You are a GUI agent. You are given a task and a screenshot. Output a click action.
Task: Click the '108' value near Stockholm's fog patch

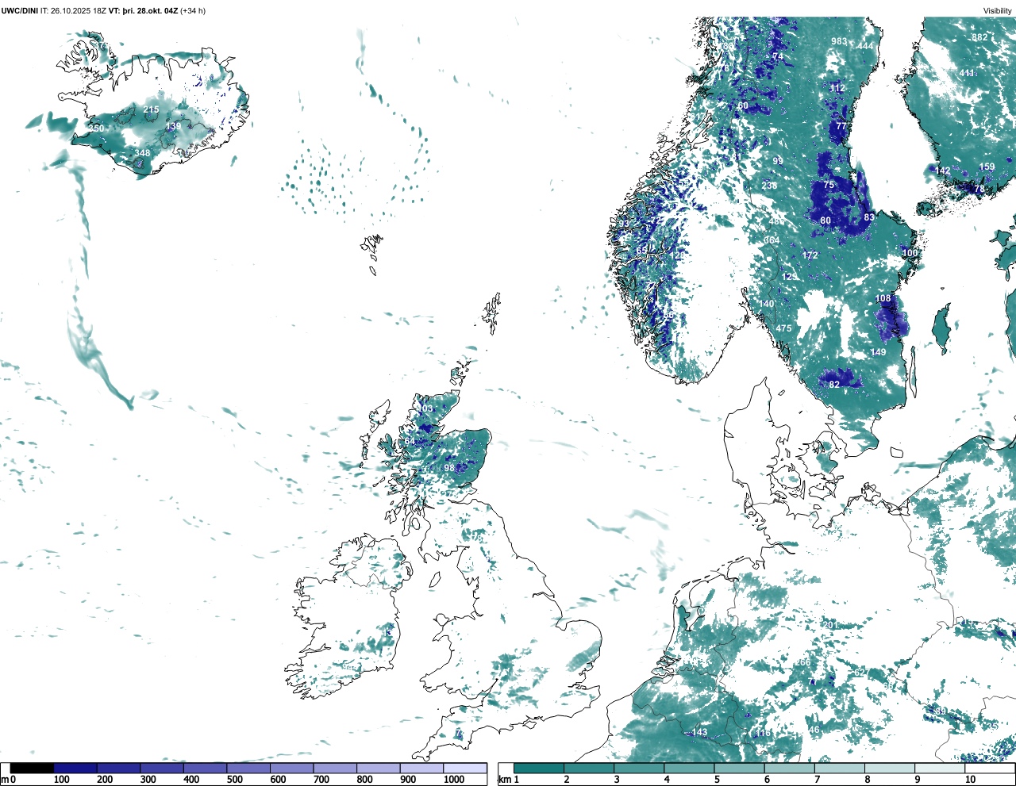pyautogui.click(x=883, y=298)
